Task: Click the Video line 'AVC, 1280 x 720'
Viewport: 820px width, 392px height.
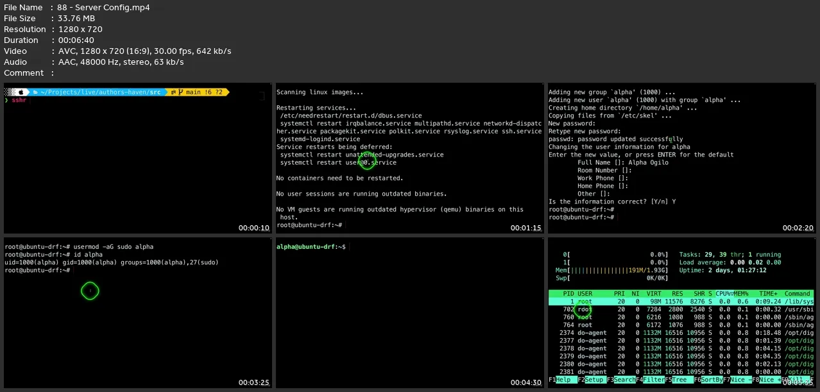Action: [x=144, y=51]
